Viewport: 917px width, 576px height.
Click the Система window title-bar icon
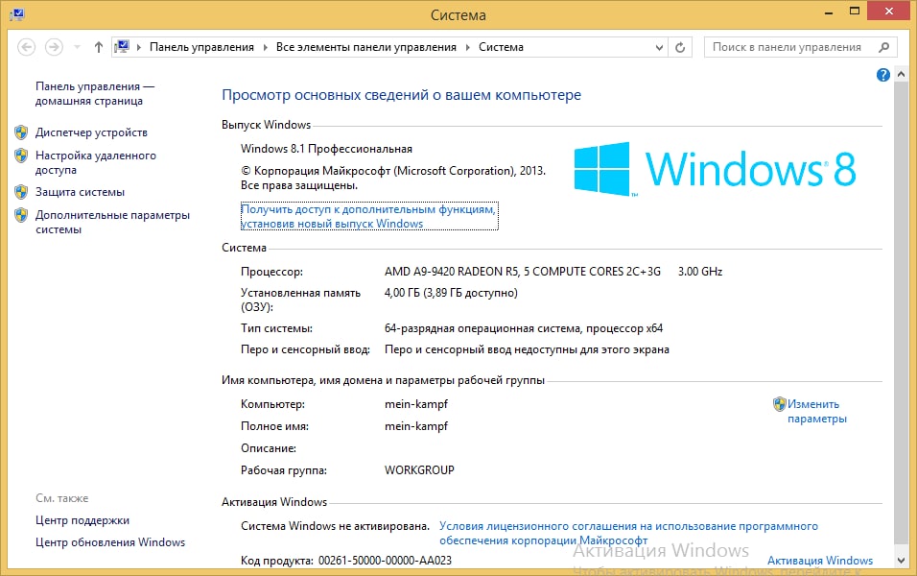17,14
